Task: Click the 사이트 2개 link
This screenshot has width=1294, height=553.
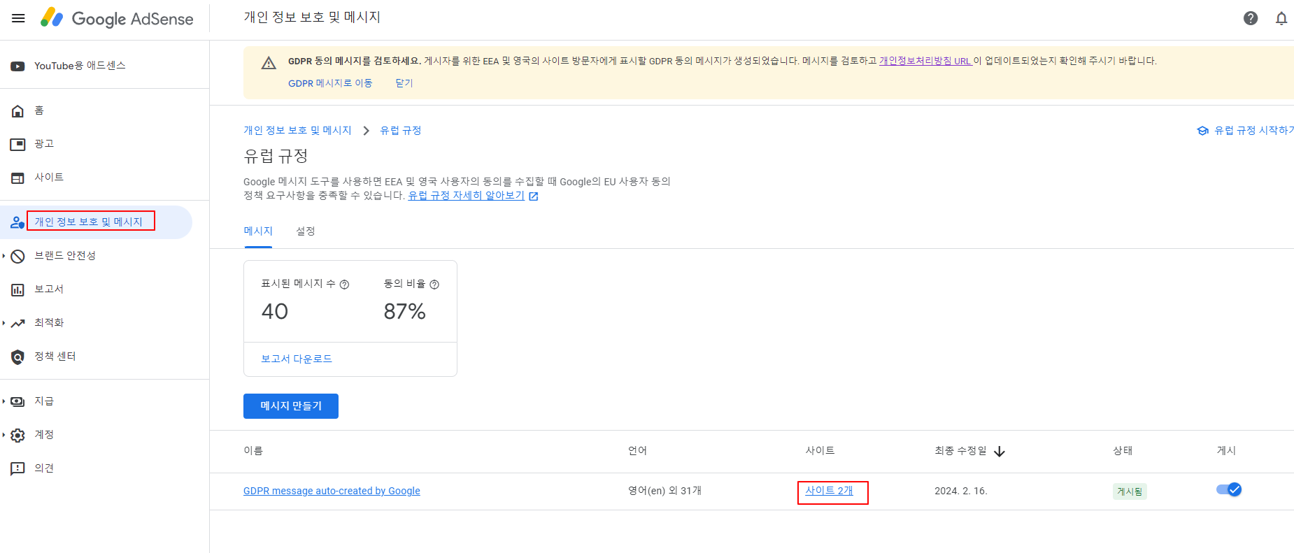Action: tap(829, 491)
